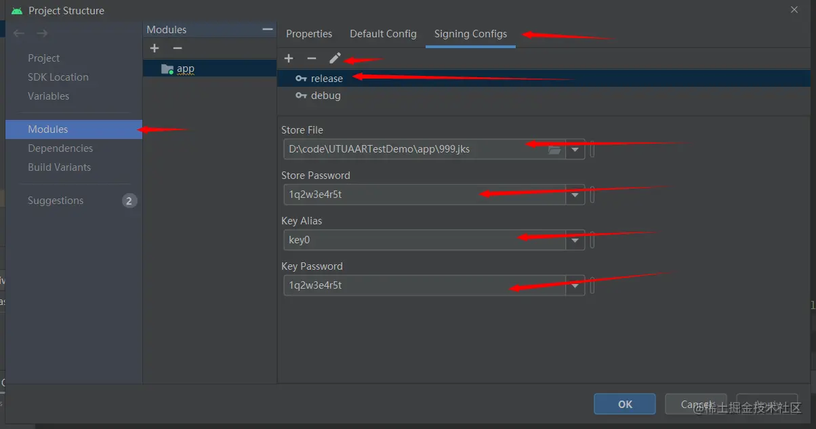The height and width of the screenshot is (429, 816).
Task: Click the Store Password field
Action: pos(425,195)
